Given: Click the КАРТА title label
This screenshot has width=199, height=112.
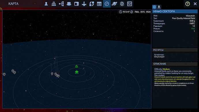Looking at the screenshot, I should (14, 4).
